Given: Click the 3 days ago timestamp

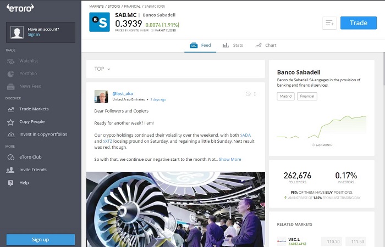Looking at the screenshot, I should (x=158, y=99).
